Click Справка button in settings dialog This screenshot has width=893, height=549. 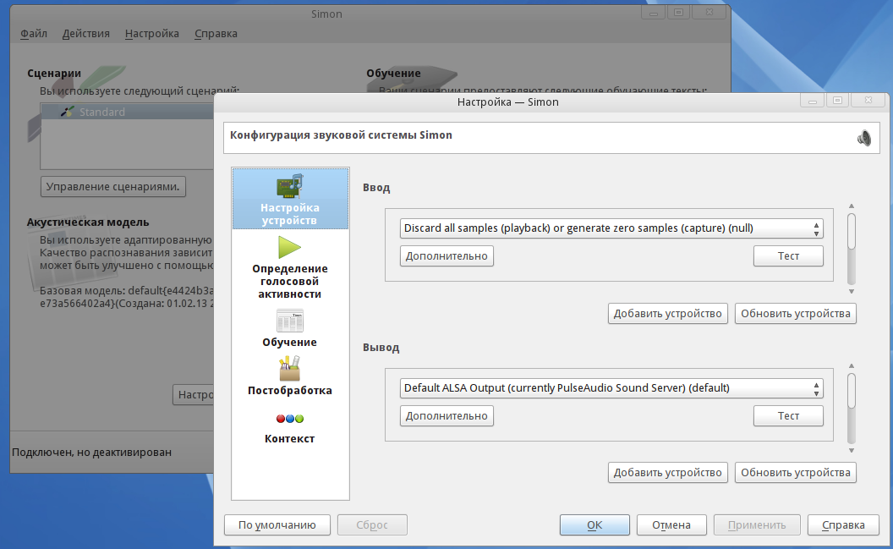843,525
